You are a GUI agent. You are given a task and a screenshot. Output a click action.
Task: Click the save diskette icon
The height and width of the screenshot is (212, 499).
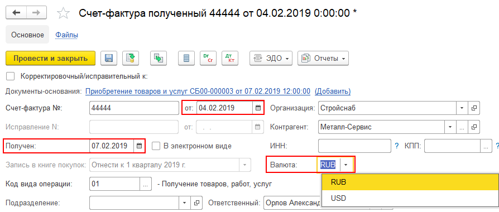109,58
